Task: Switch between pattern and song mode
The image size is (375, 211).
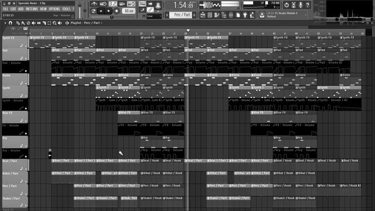Action: coord(93,11)
